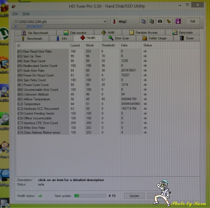Click the camera save screenshot icon
Image resolution: width=210 pixels, height=208 pixels.
tap(160, 21)
